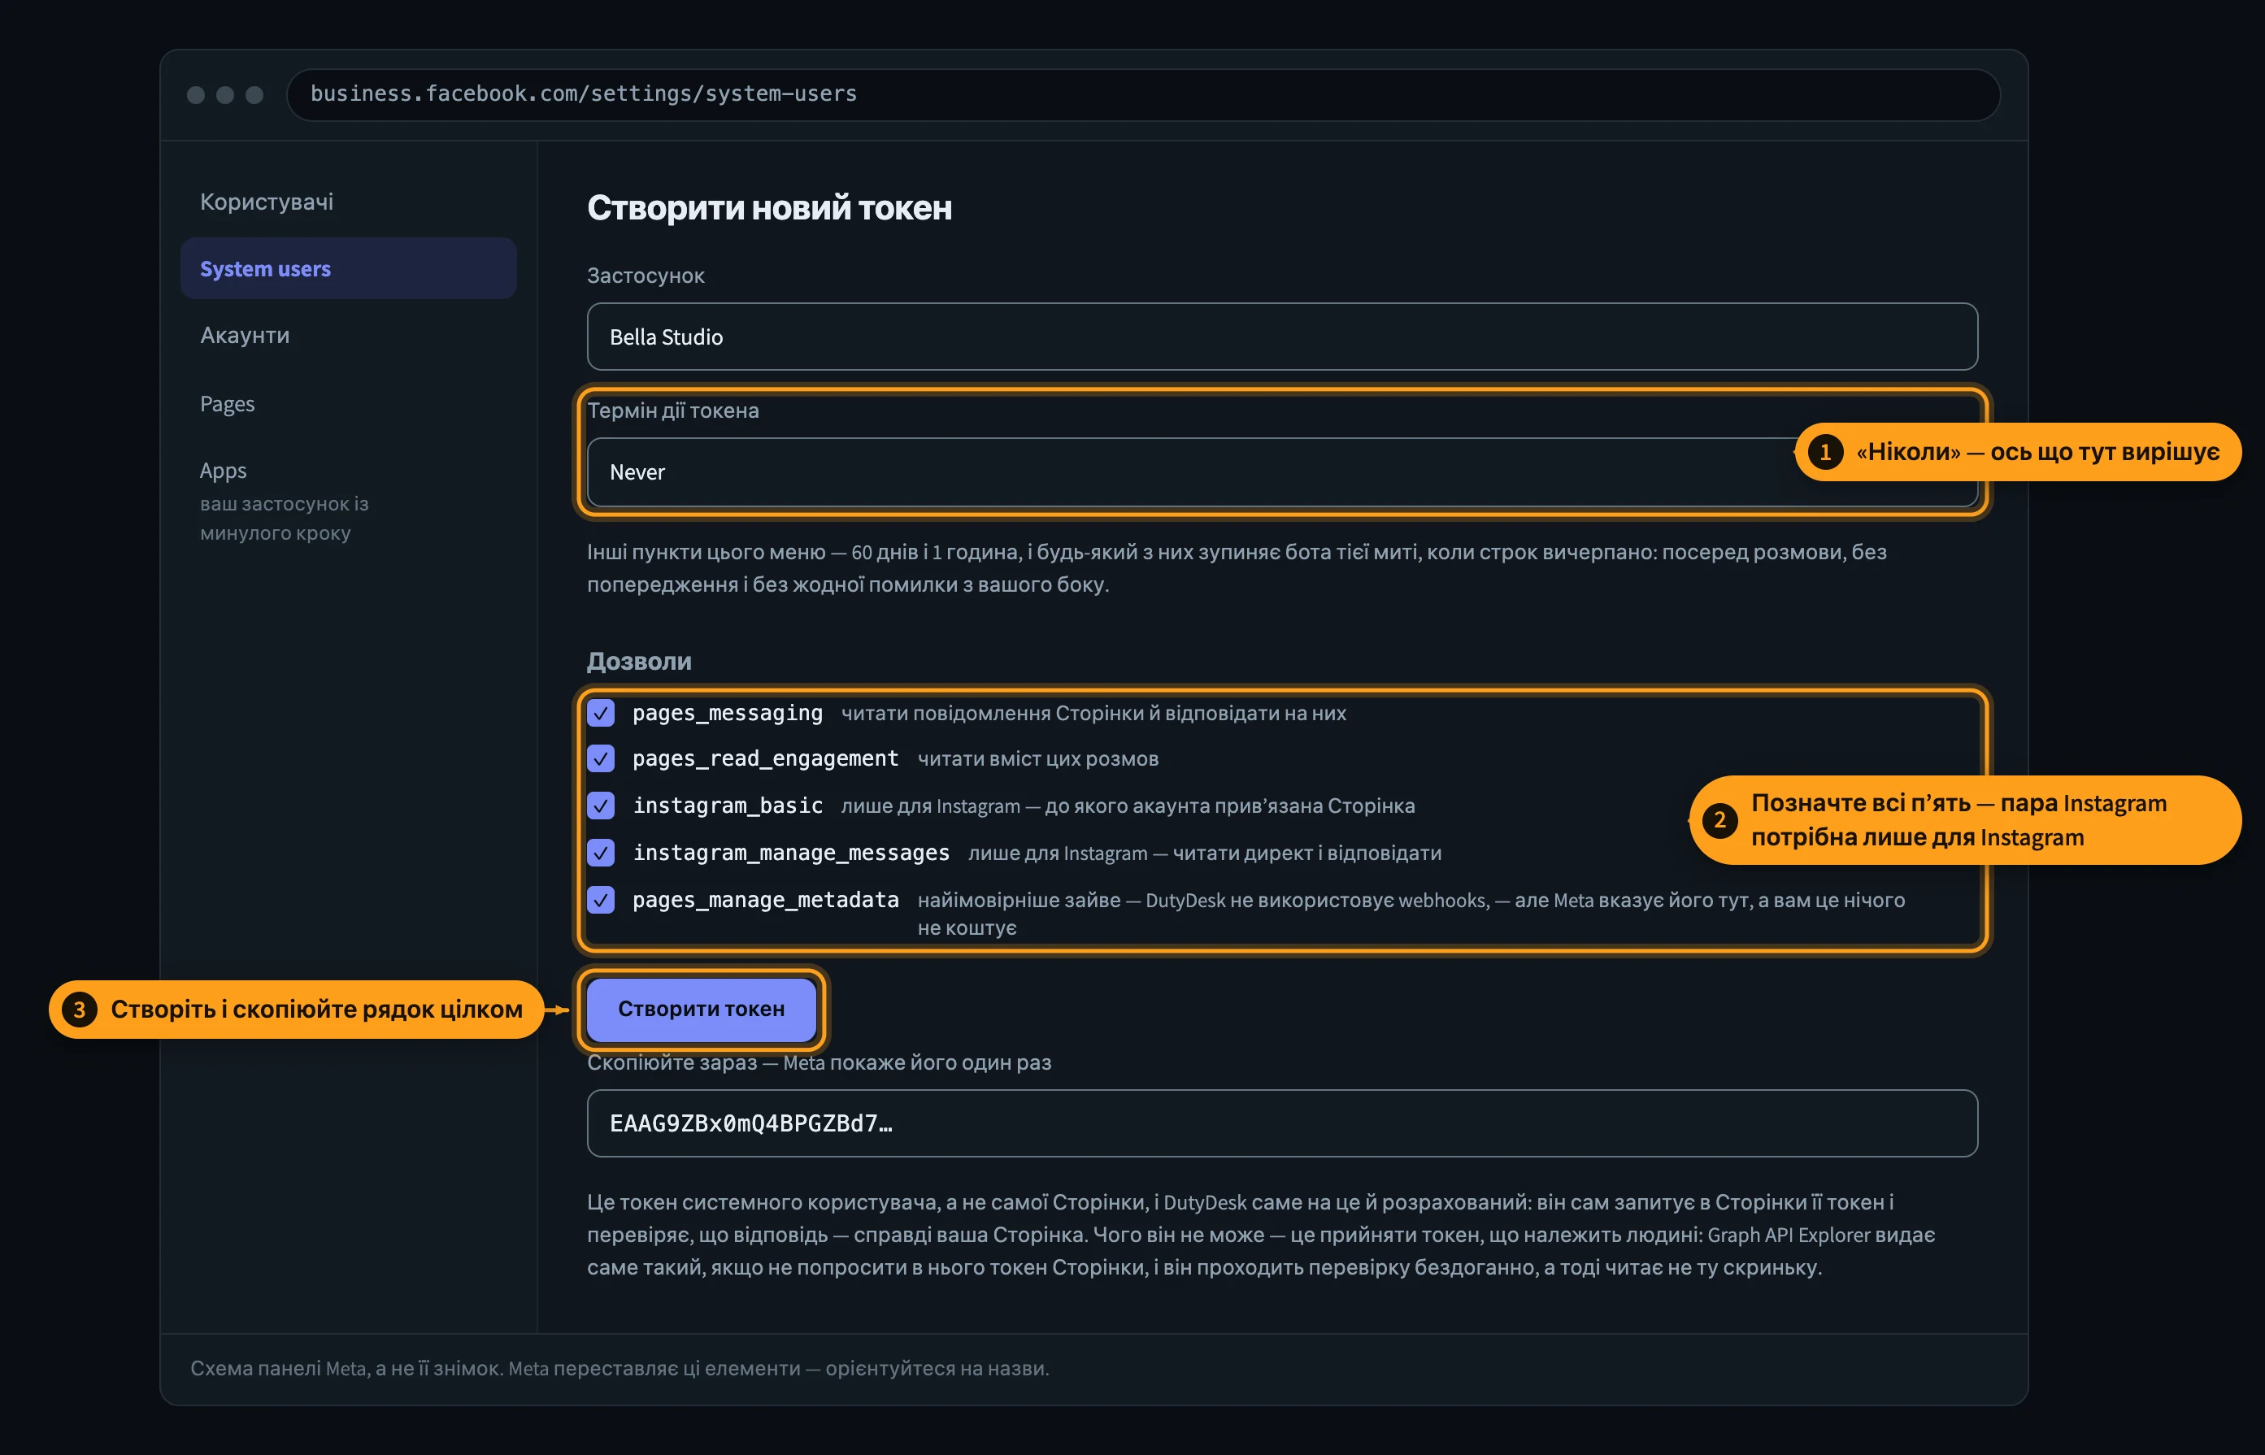The width and height of the screenshot is (2265, 1455).
Task: Disable instagram_manage_messages permission
Action: (x=601, y=853)
